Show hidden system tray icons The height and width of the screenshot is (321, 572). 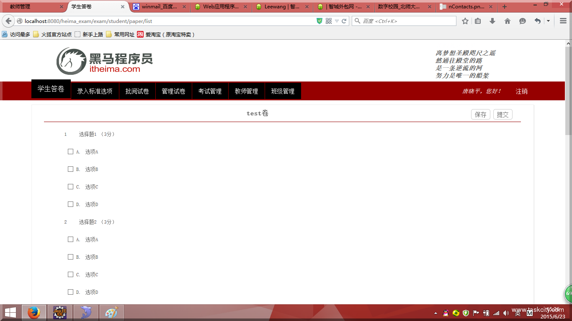(435, 313)
